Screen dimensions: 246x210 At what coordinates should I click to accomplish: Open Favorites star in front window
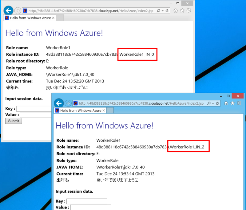tap(232, 103)
